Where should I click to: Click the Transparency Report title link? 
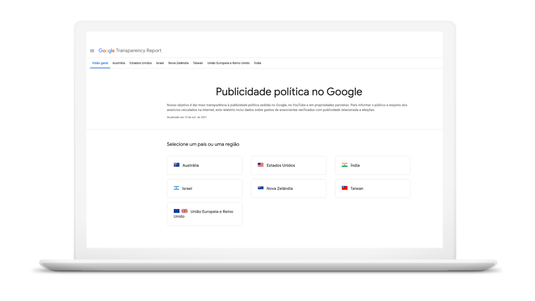tap(138, 51)
